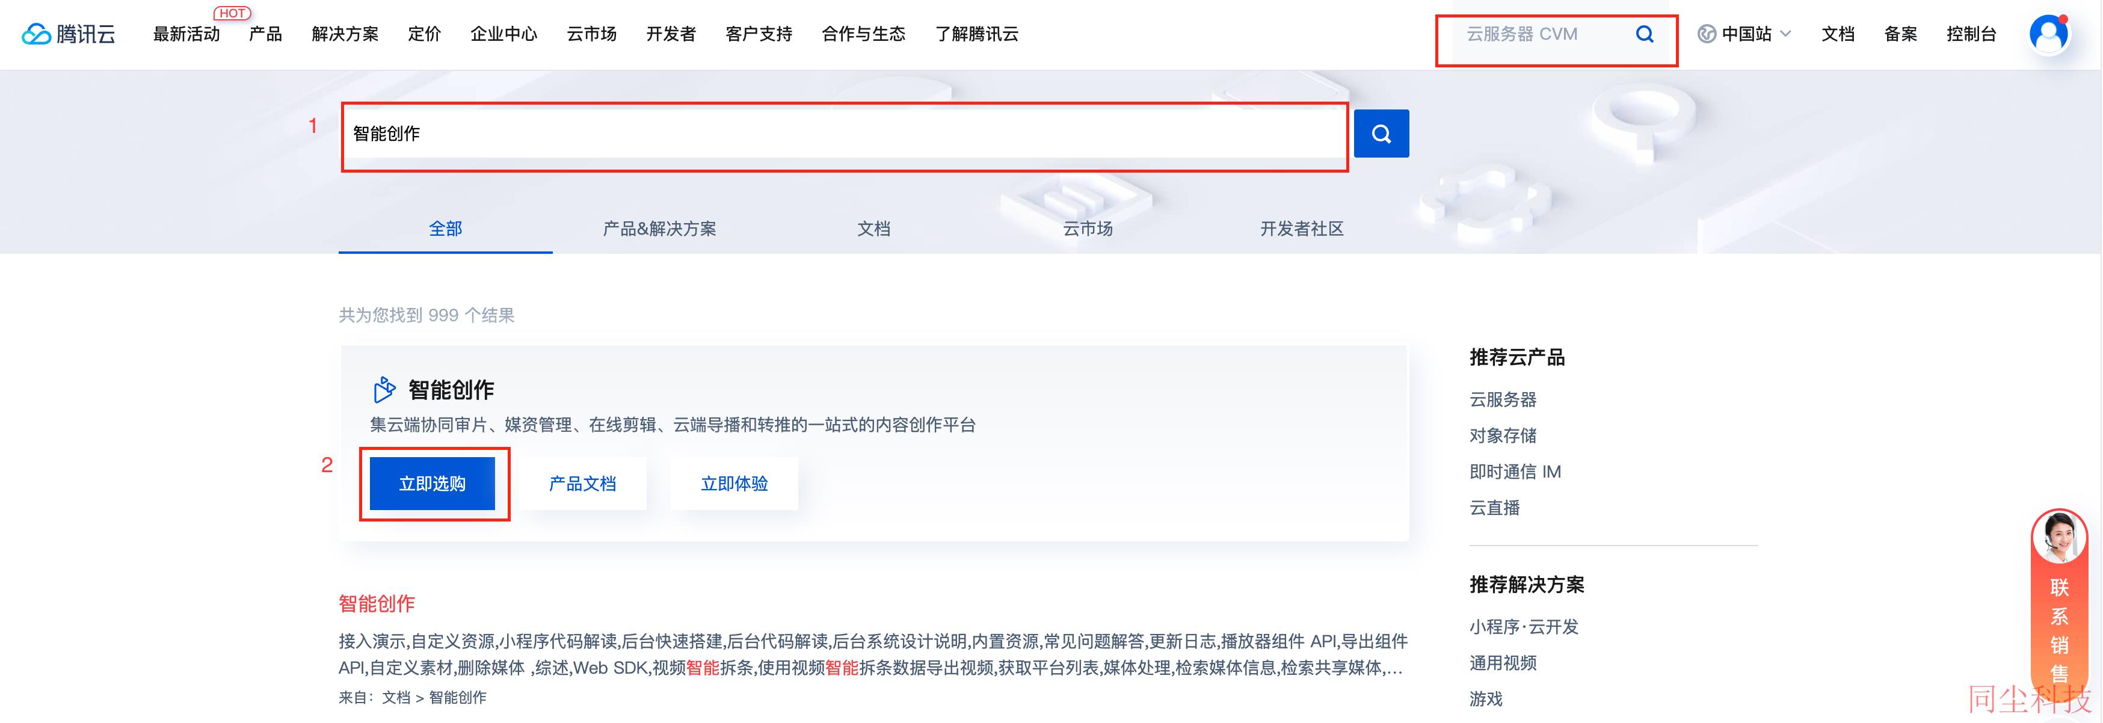Image resolution: width=2103 pixels, height=723 pixels.
Task: Click the 立即选购 button
Action: point(432,483)
